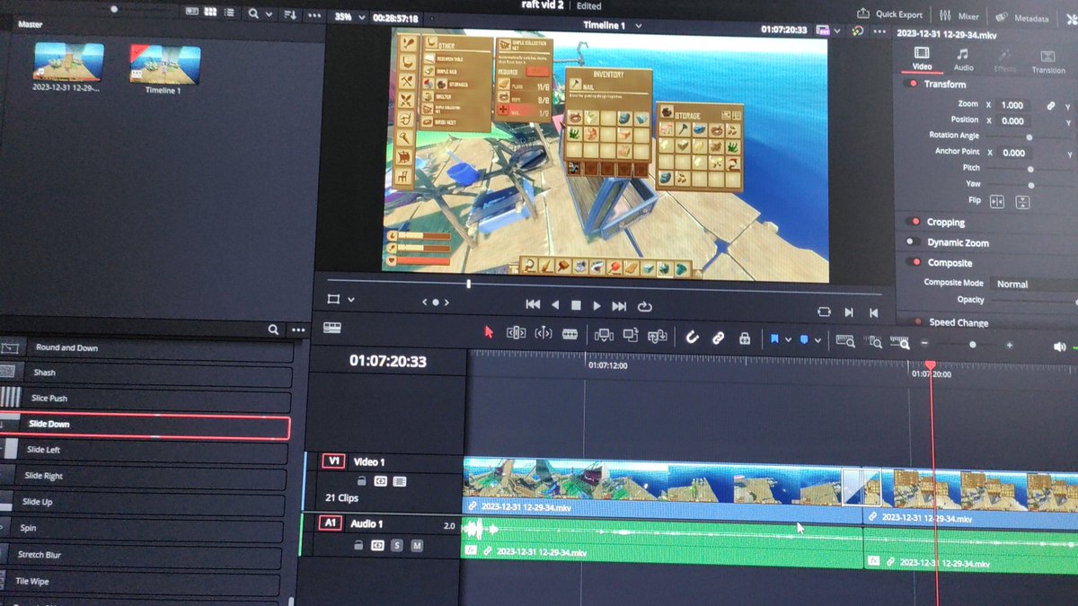Open the flag color dropdown arrow
The height and width of the screenshot is (606, 1078).
tap(788, 340)
